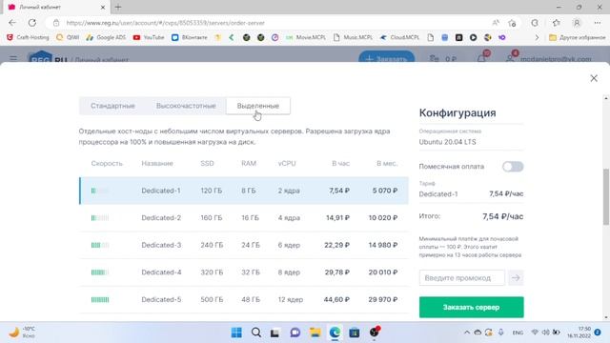The height and width of the screenshot is (343, 610).
Task: Open QIWI bookmark
Action: 68,37
